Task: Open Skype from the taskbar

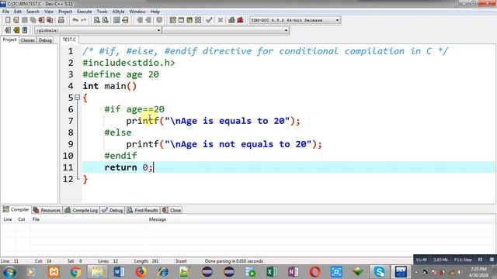Action: 379,272
